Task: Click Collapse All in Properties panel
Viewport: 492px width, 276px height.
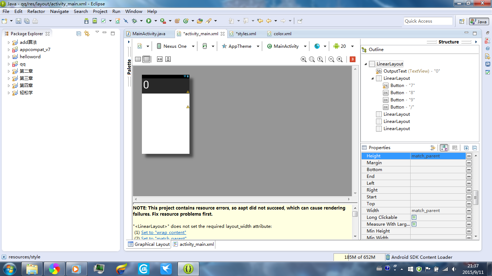Action: (474, 148)
